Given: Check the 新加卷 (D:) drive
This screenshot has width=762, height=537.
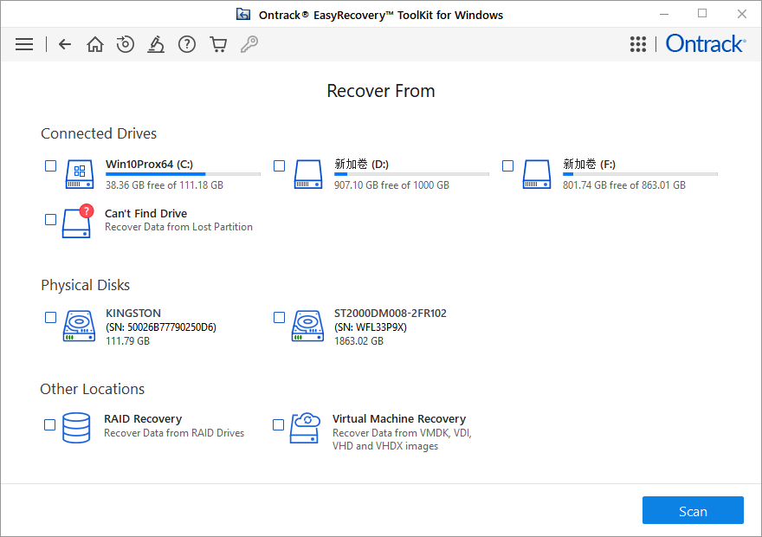Looking at the screenshot, I should click(279, 165).
